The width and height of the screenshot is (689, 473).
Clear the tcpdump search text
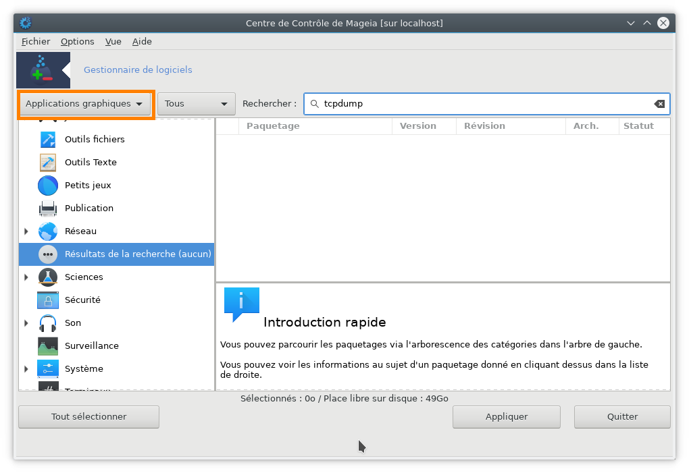tap(659, 104)
